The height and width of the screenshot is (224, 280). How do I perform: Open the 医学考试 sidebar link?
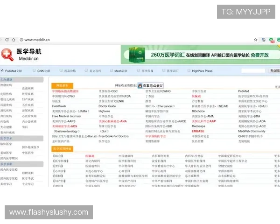point(28,179)
